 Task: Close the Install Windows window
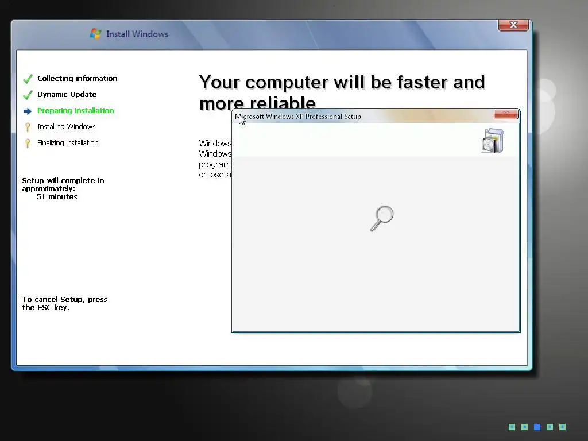pyautogui.click(x=513, y=25)
